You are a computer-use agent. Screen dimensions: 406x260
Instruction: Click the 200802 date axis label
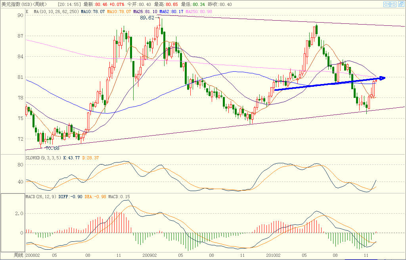[33, 255]
